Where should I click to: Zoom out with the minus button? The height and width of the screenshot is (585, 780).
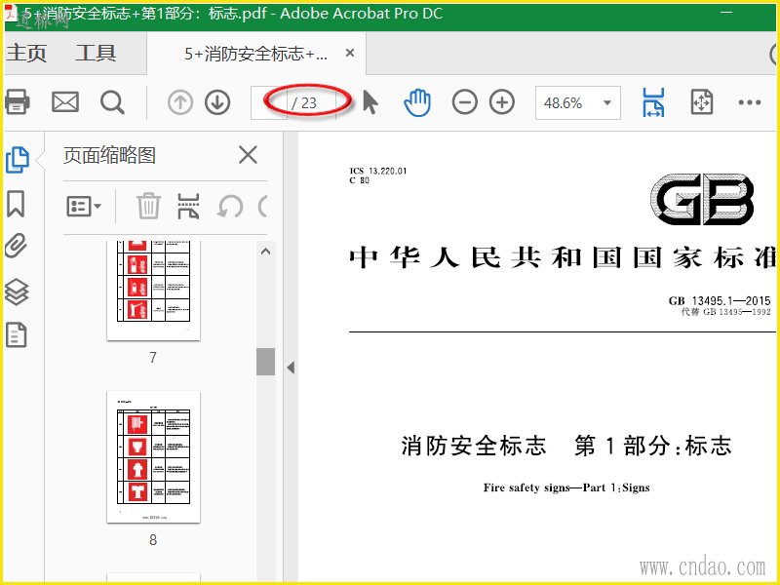tap(465, 102)
